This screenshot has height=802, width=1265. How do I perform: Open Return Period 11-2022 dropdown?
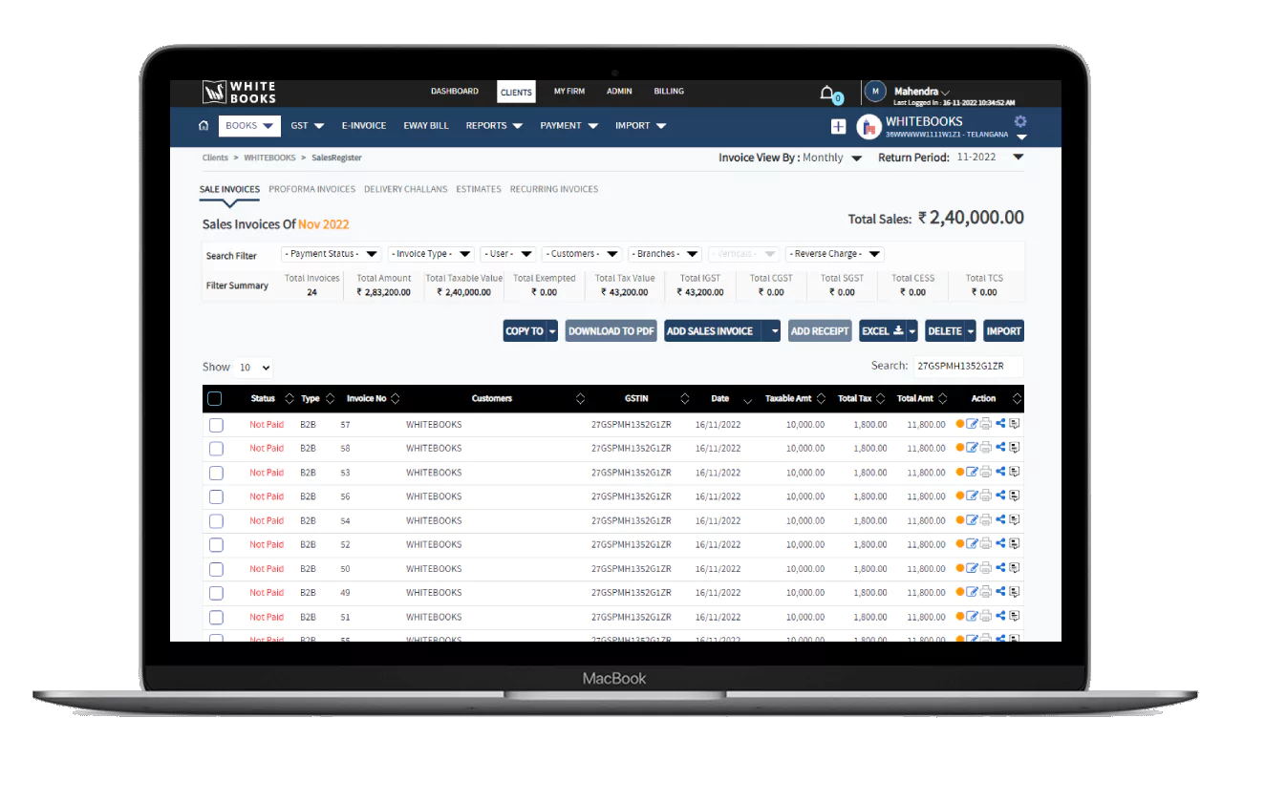pos(989,158)
